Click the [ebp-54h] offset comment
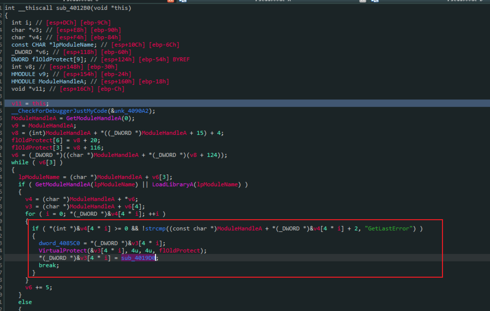The height and width of the screenshot is (311, 490). pyautogui.click(x=154, y=59)
